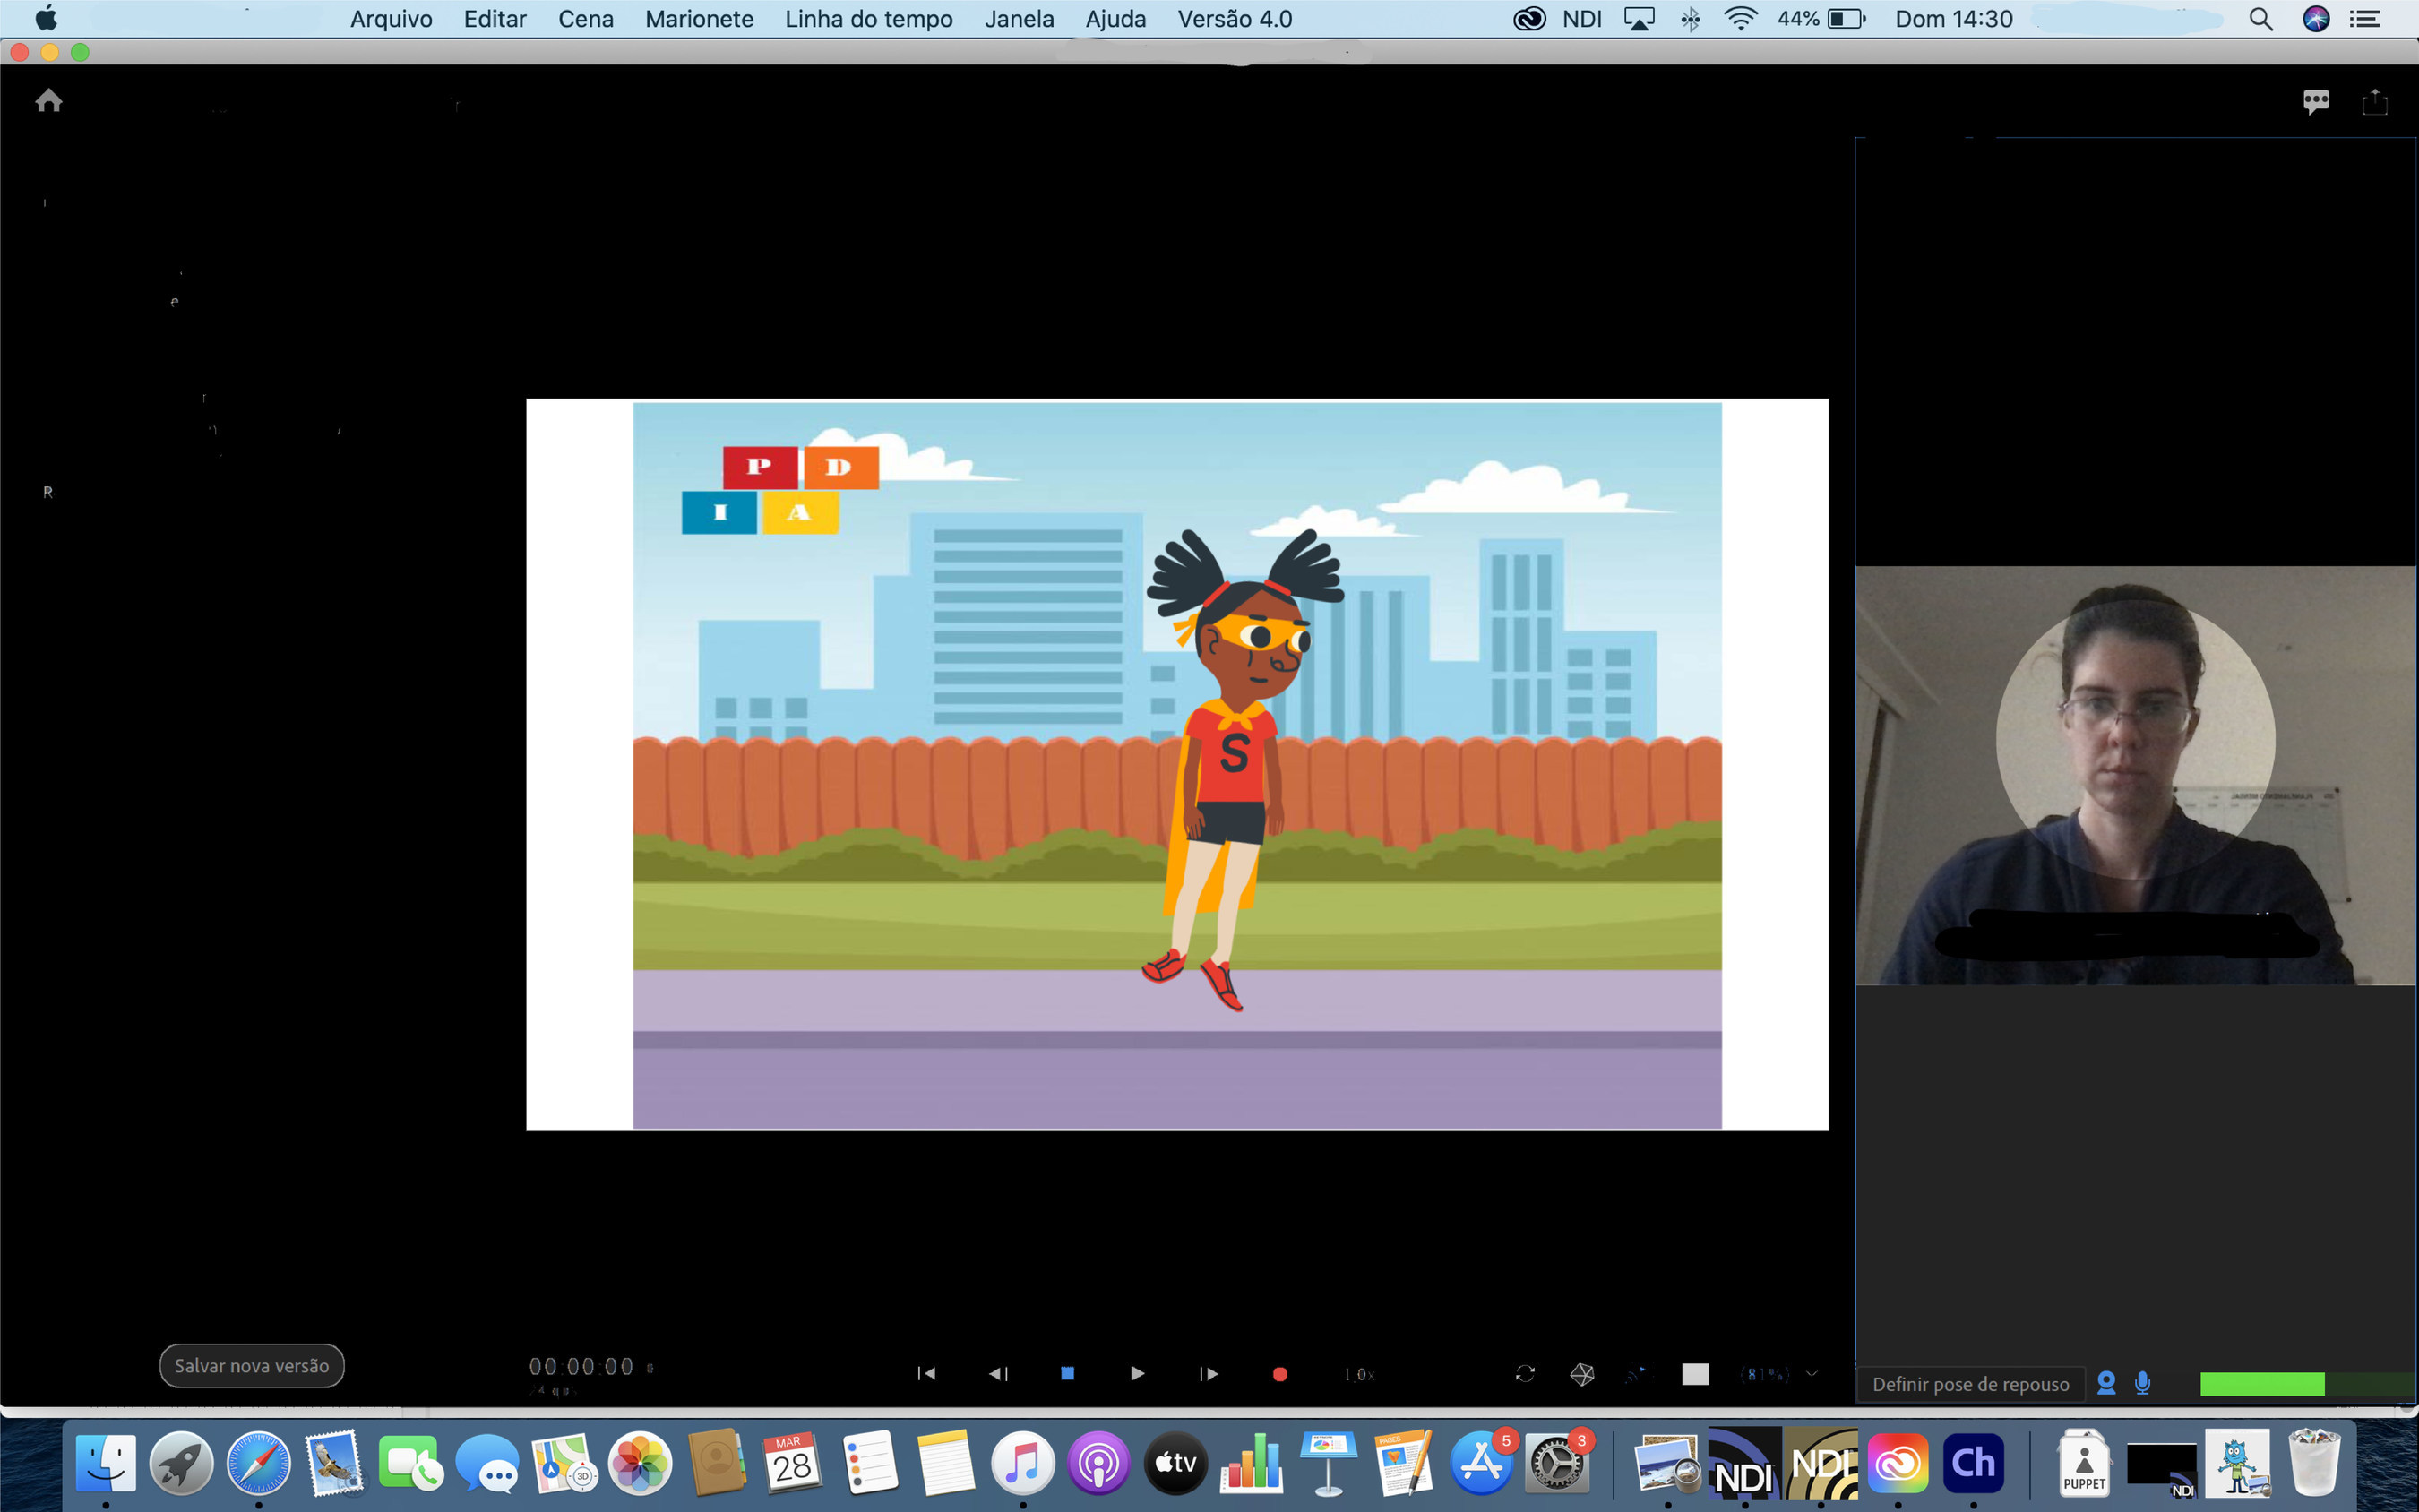Click Creative Cloud icon in menu bar
This screenshot has height=1512, width=2419.
[1529, 19]
